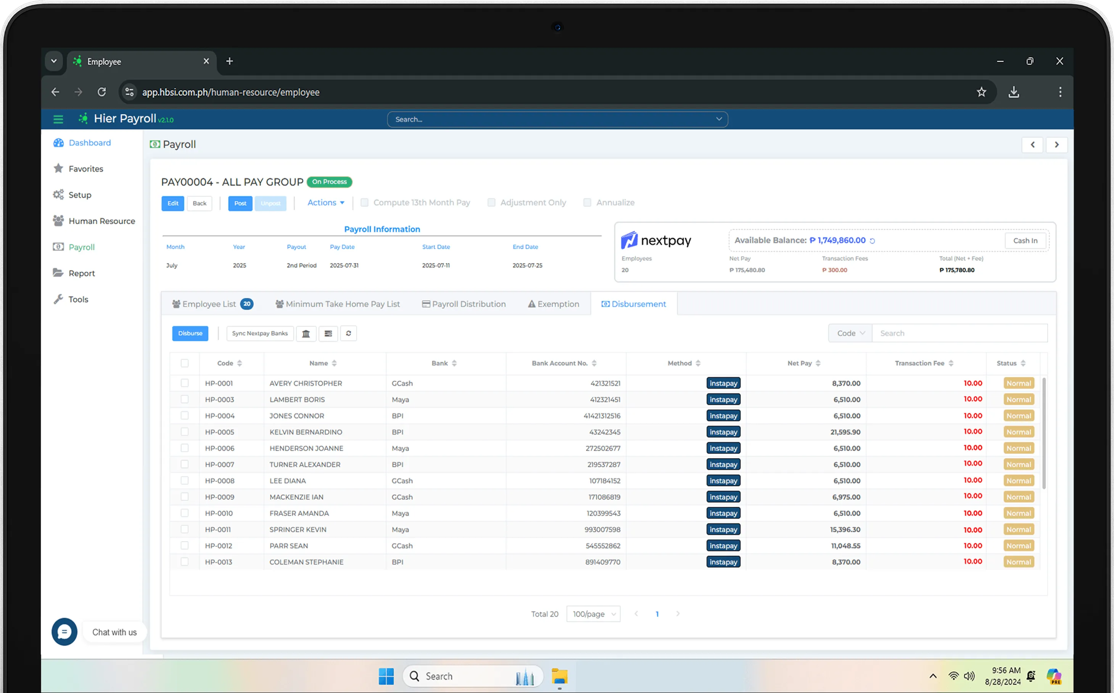Click the browser back arrow
Image resolution: width=1114 pixels, height=693 pixels.
point(55,92)
